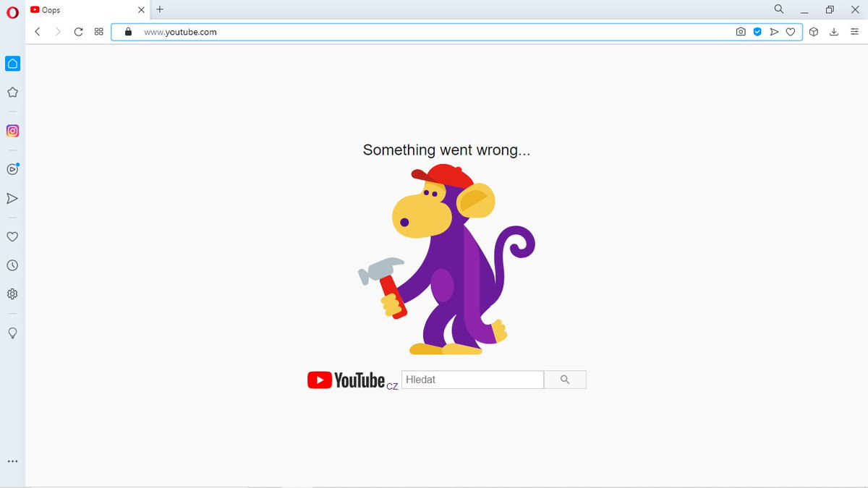868x488 pixels.
Task: Open Bookmarks star in sidebar
Action: tap(12, 93)
